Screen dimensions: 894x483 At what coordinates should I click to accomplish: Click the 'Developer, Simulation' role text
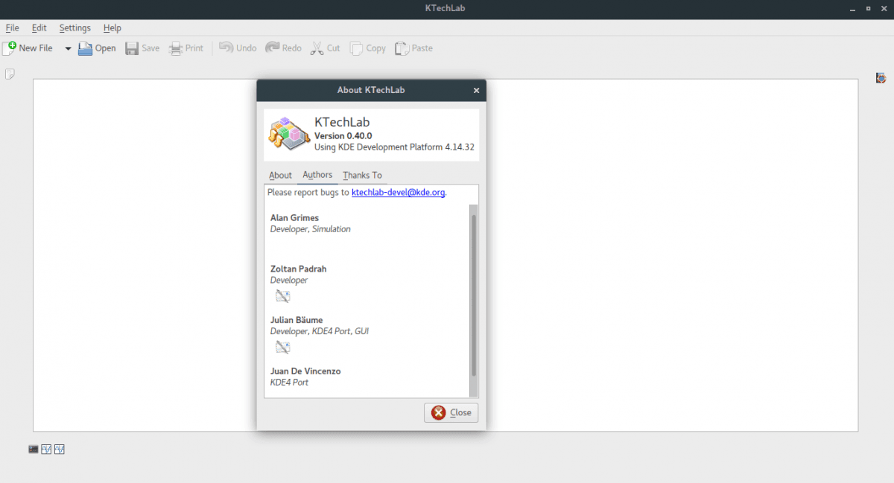click(x=310, y=229)
